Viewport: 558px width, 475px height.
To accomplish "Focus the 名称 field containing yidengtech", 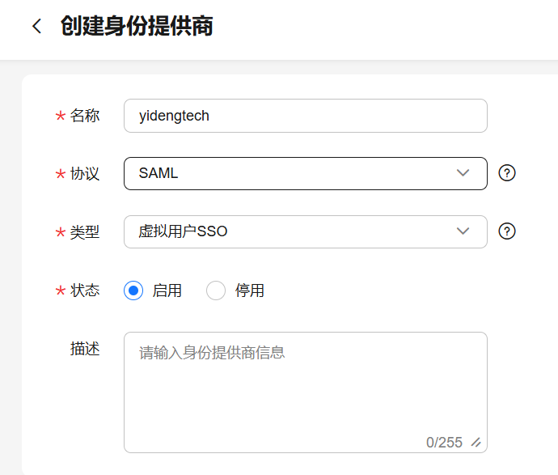I will (305, 116).
